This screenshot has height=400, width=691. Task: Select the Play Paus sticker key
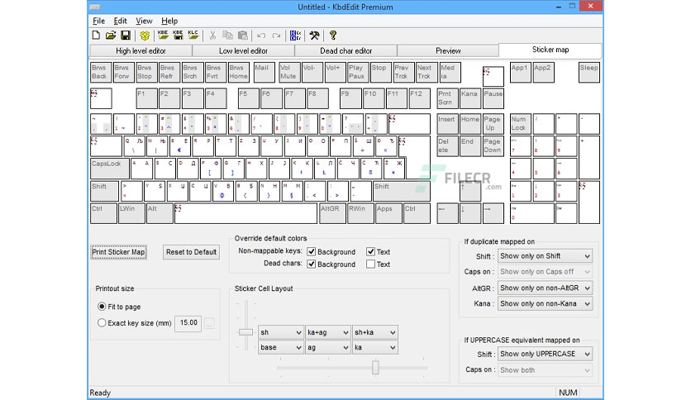(x=358, y=72)
